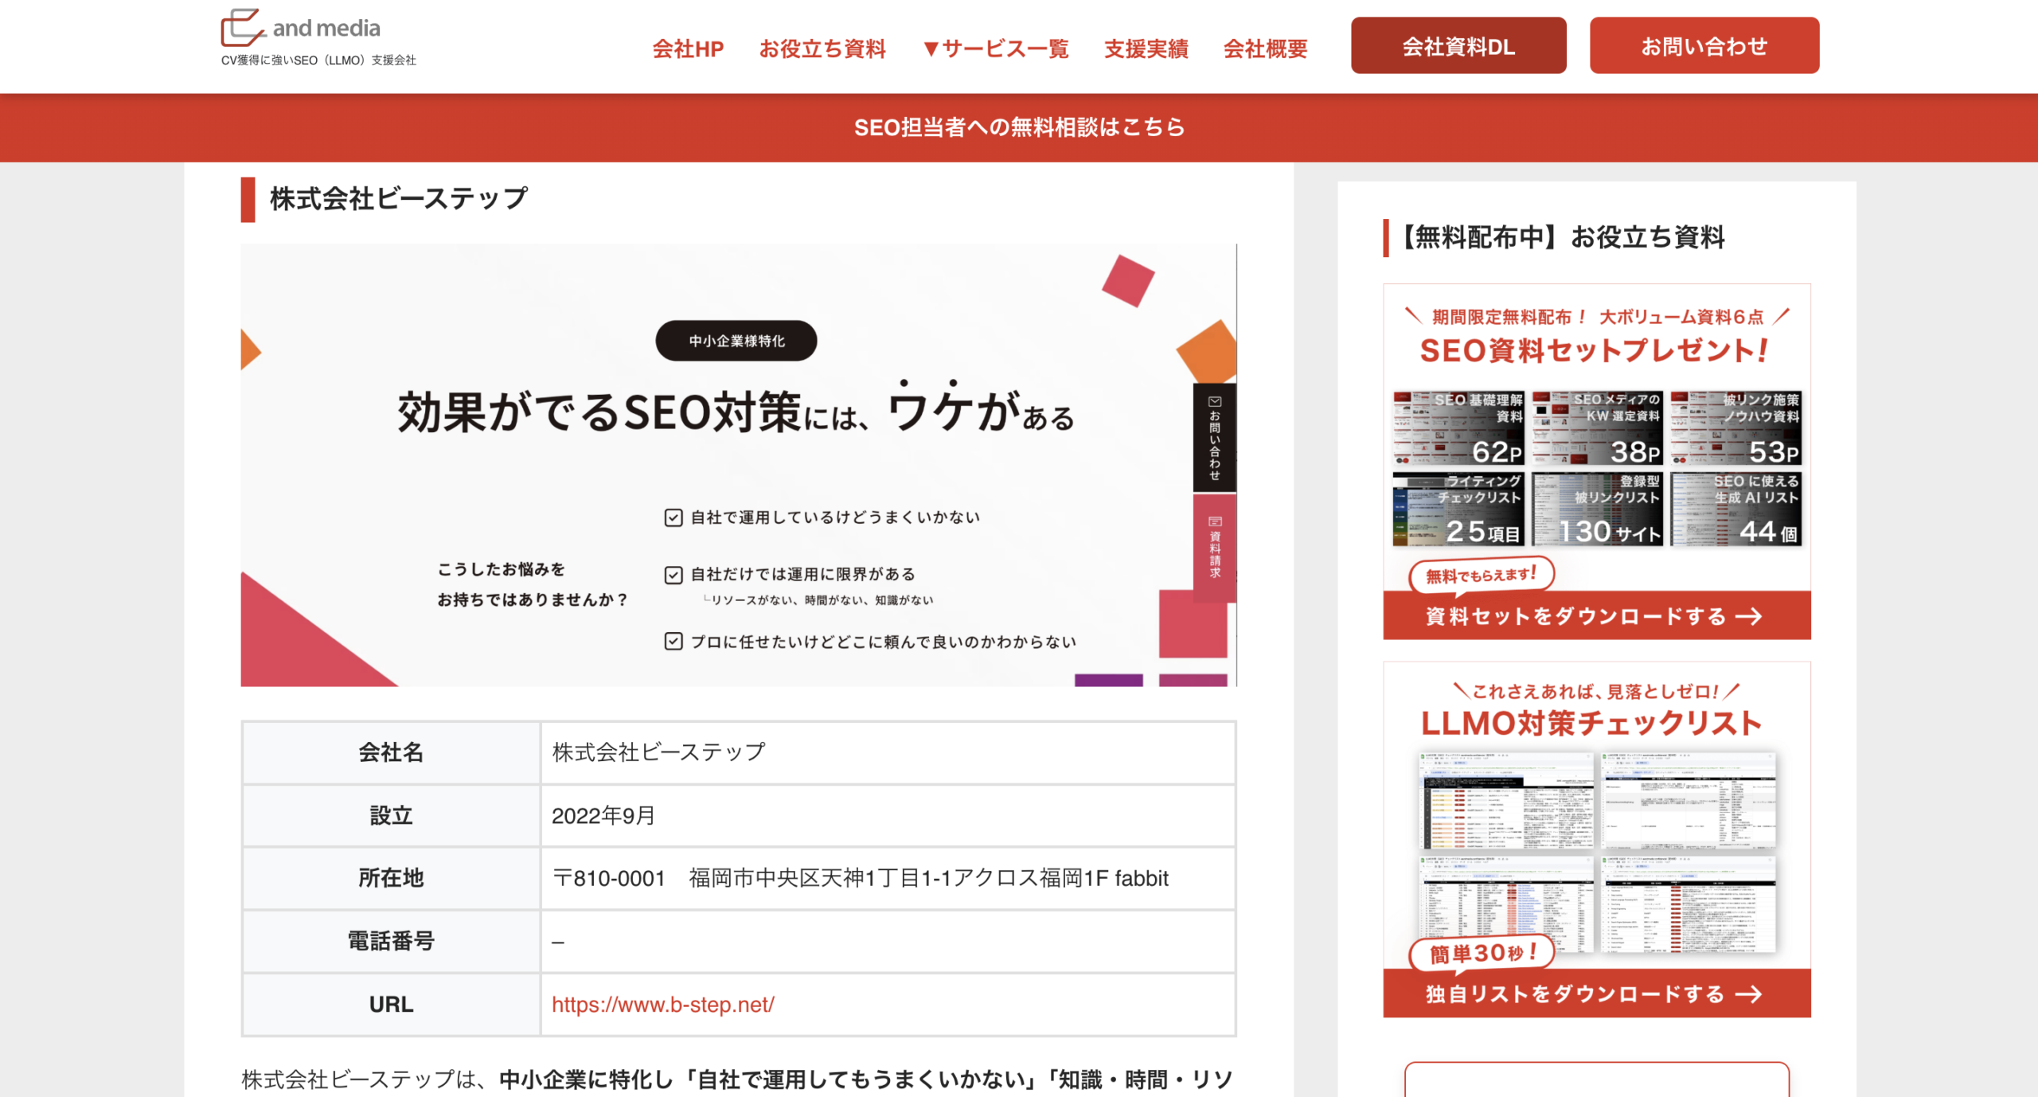Click the 会社名 table header cell
2038x1097 pixels.
391,752
